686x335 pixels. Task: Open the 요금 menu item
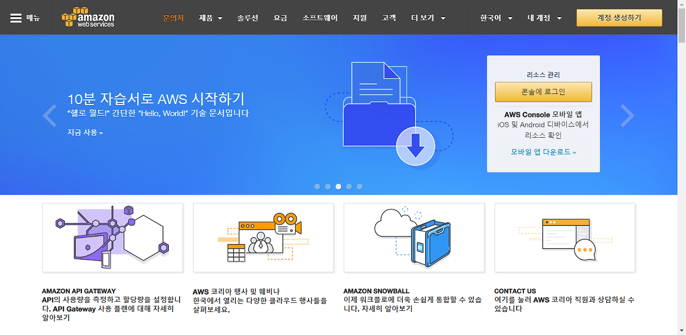click(280, 18)
